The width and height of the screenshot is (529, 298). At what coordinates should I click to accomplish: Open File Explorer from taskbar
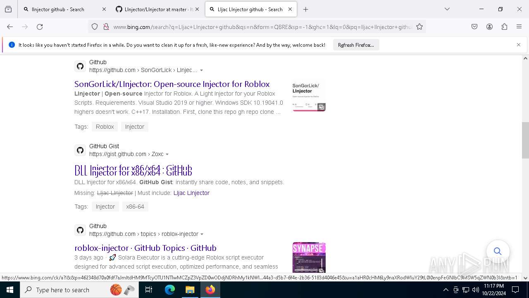pos(190,290)
